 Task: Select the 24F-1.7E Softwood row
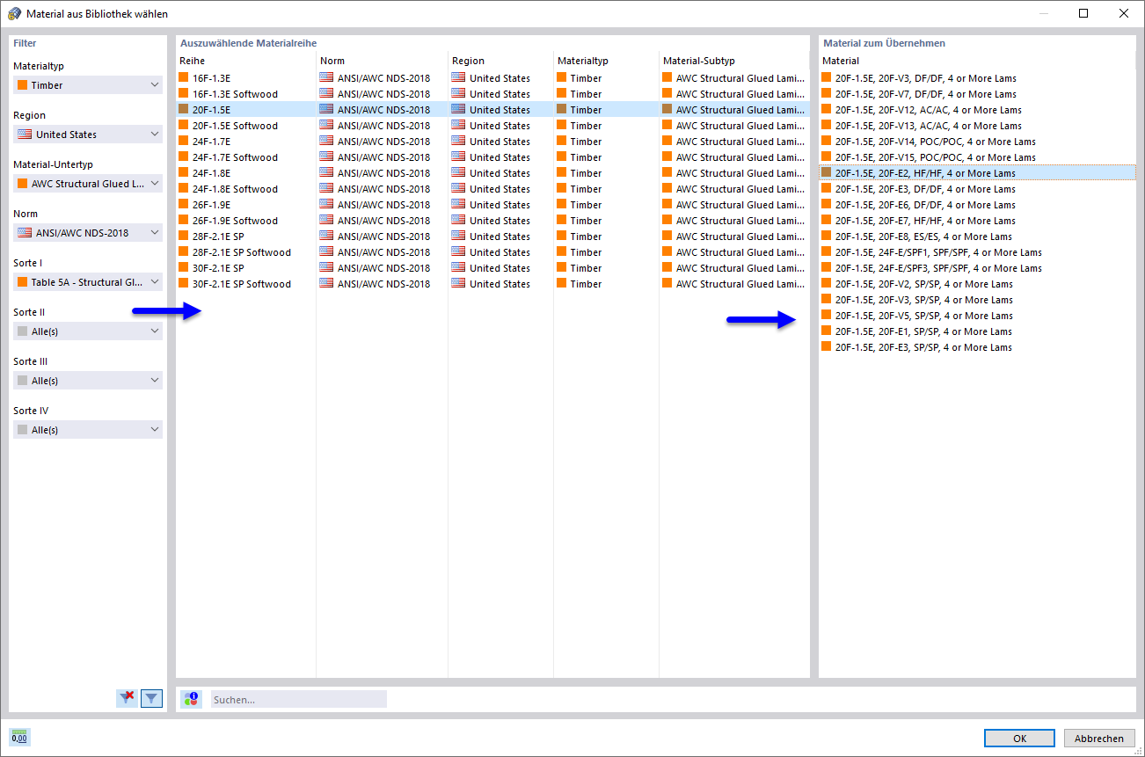click(492, 157)
